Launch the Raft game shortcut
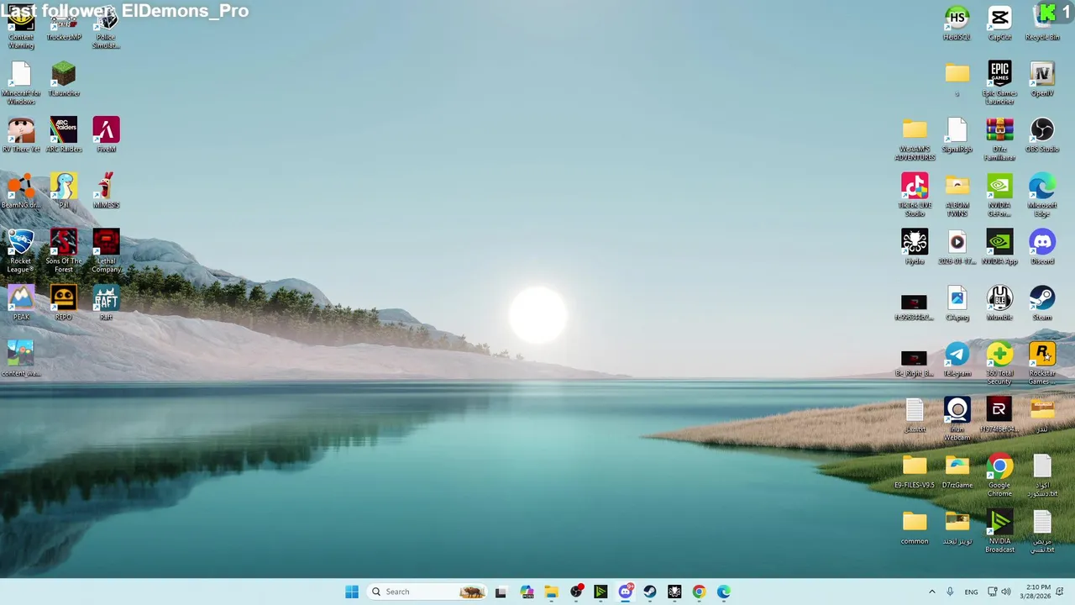This screenshot has width=1075, height=605. pos(106,303)
